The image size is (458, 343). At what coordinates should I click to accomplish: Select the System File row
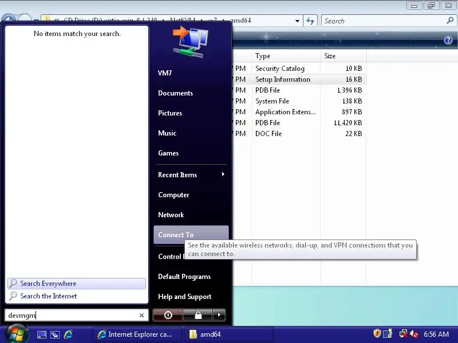(x=299, y=101)
